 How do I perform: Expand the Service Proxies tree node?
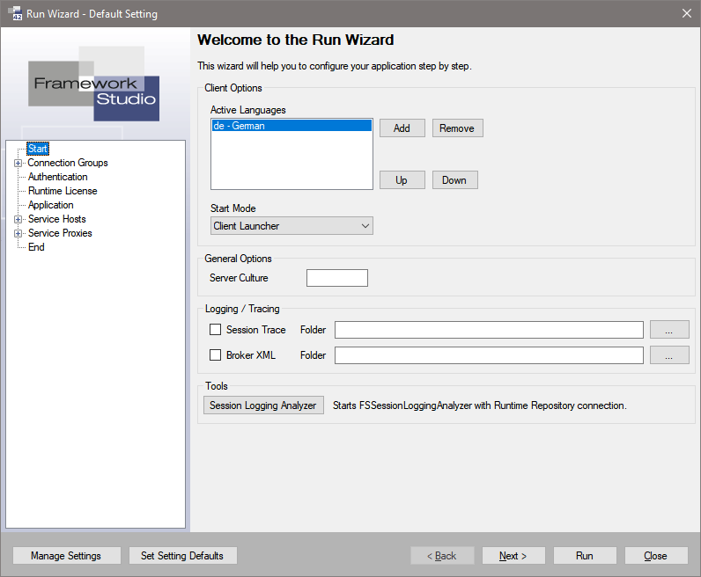[x=18, y=233]
